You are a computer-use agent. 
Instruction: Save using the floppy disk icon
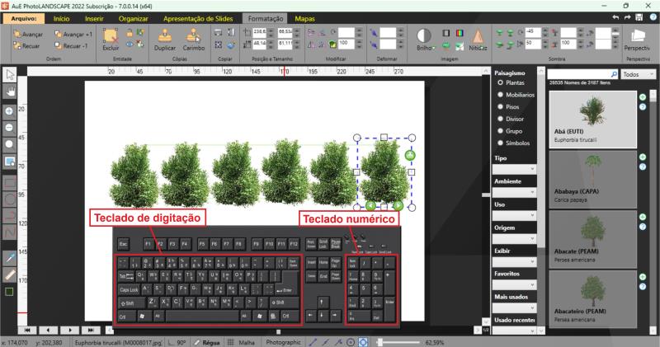coord(639,17)
